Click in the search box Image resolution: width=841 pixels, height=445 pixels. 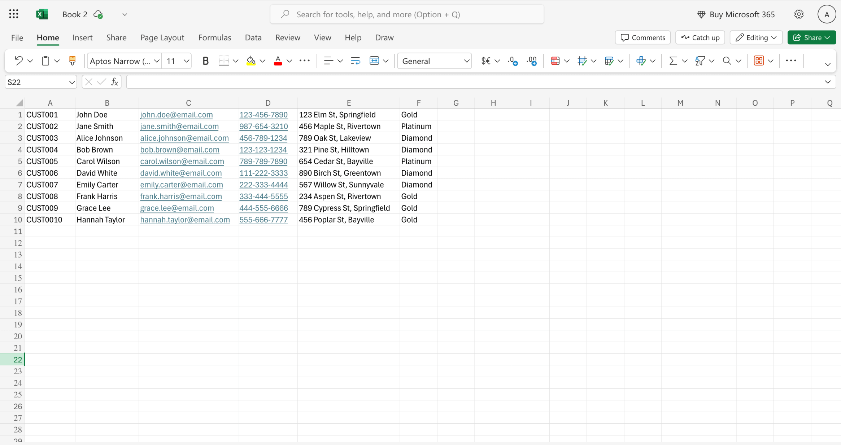407,14
